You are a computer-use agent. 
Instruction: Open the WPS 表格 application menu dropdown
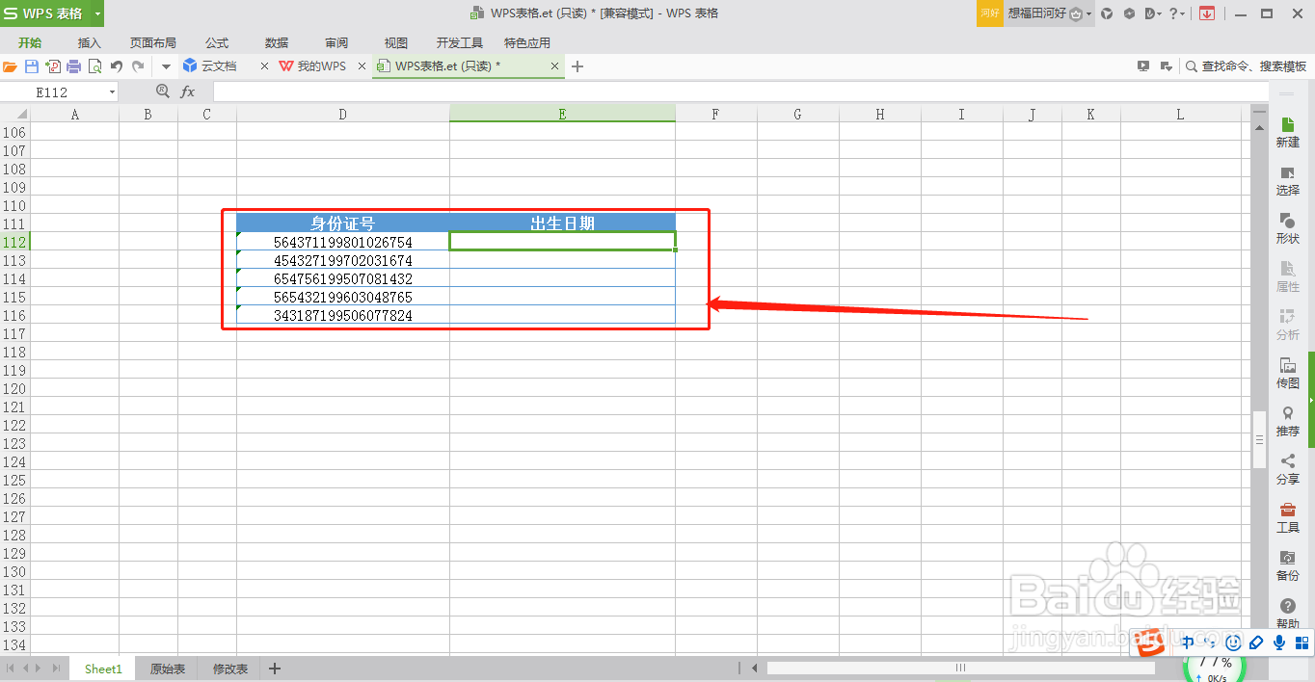pyautogui.click(x=98, y=13)
